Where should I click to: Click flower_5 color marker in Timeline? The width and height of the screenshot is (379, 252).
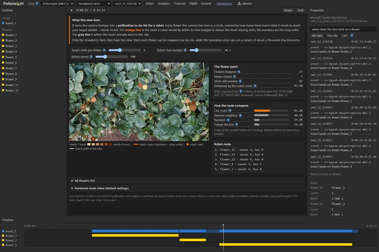(3, 245)
